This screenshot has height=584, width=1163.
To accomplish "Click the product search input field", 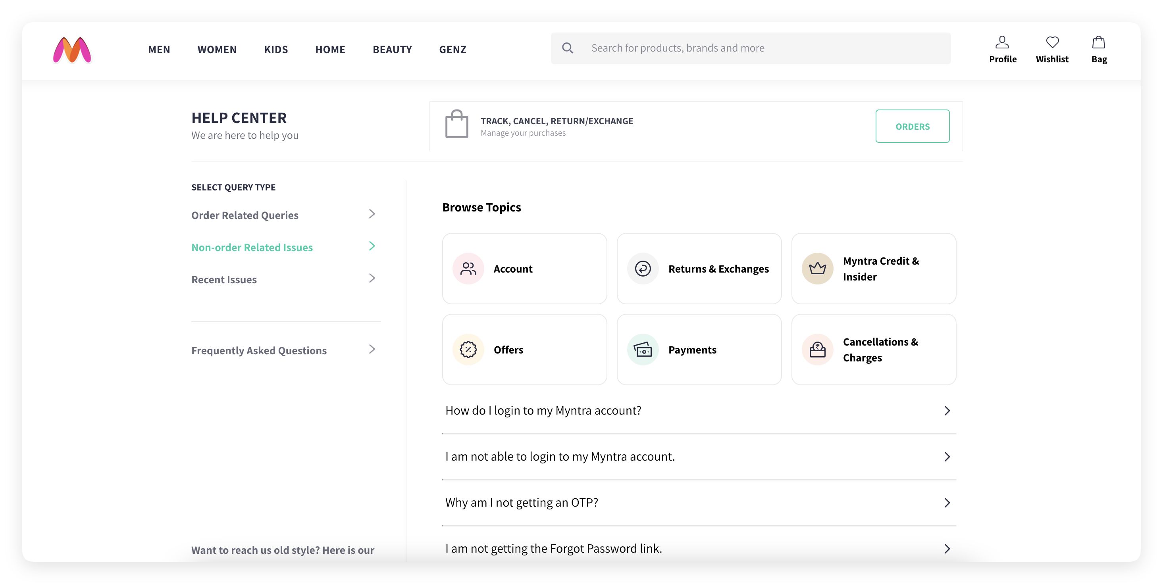I will click(751, 48).
